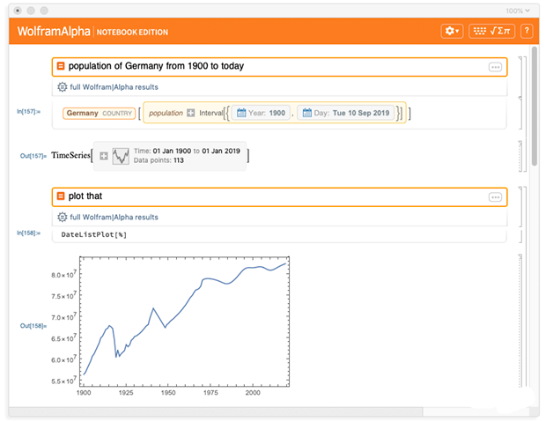The width and height of the screenshot is (546, 422).
Task: Click the orange icon beside 'plot that' query
Action: [61, 196]
